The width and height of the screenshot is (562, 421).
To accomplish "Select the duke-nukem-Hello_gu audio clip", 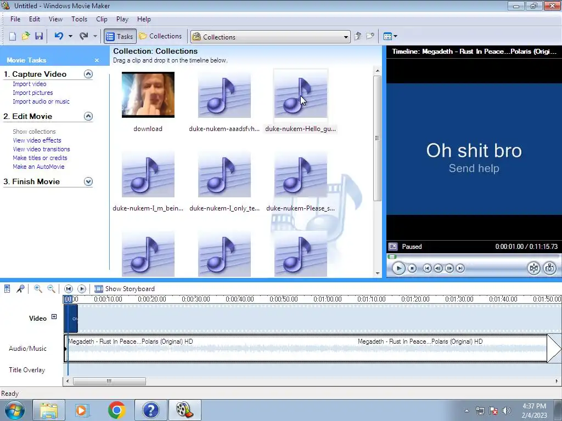I will (x=301, y=94).
